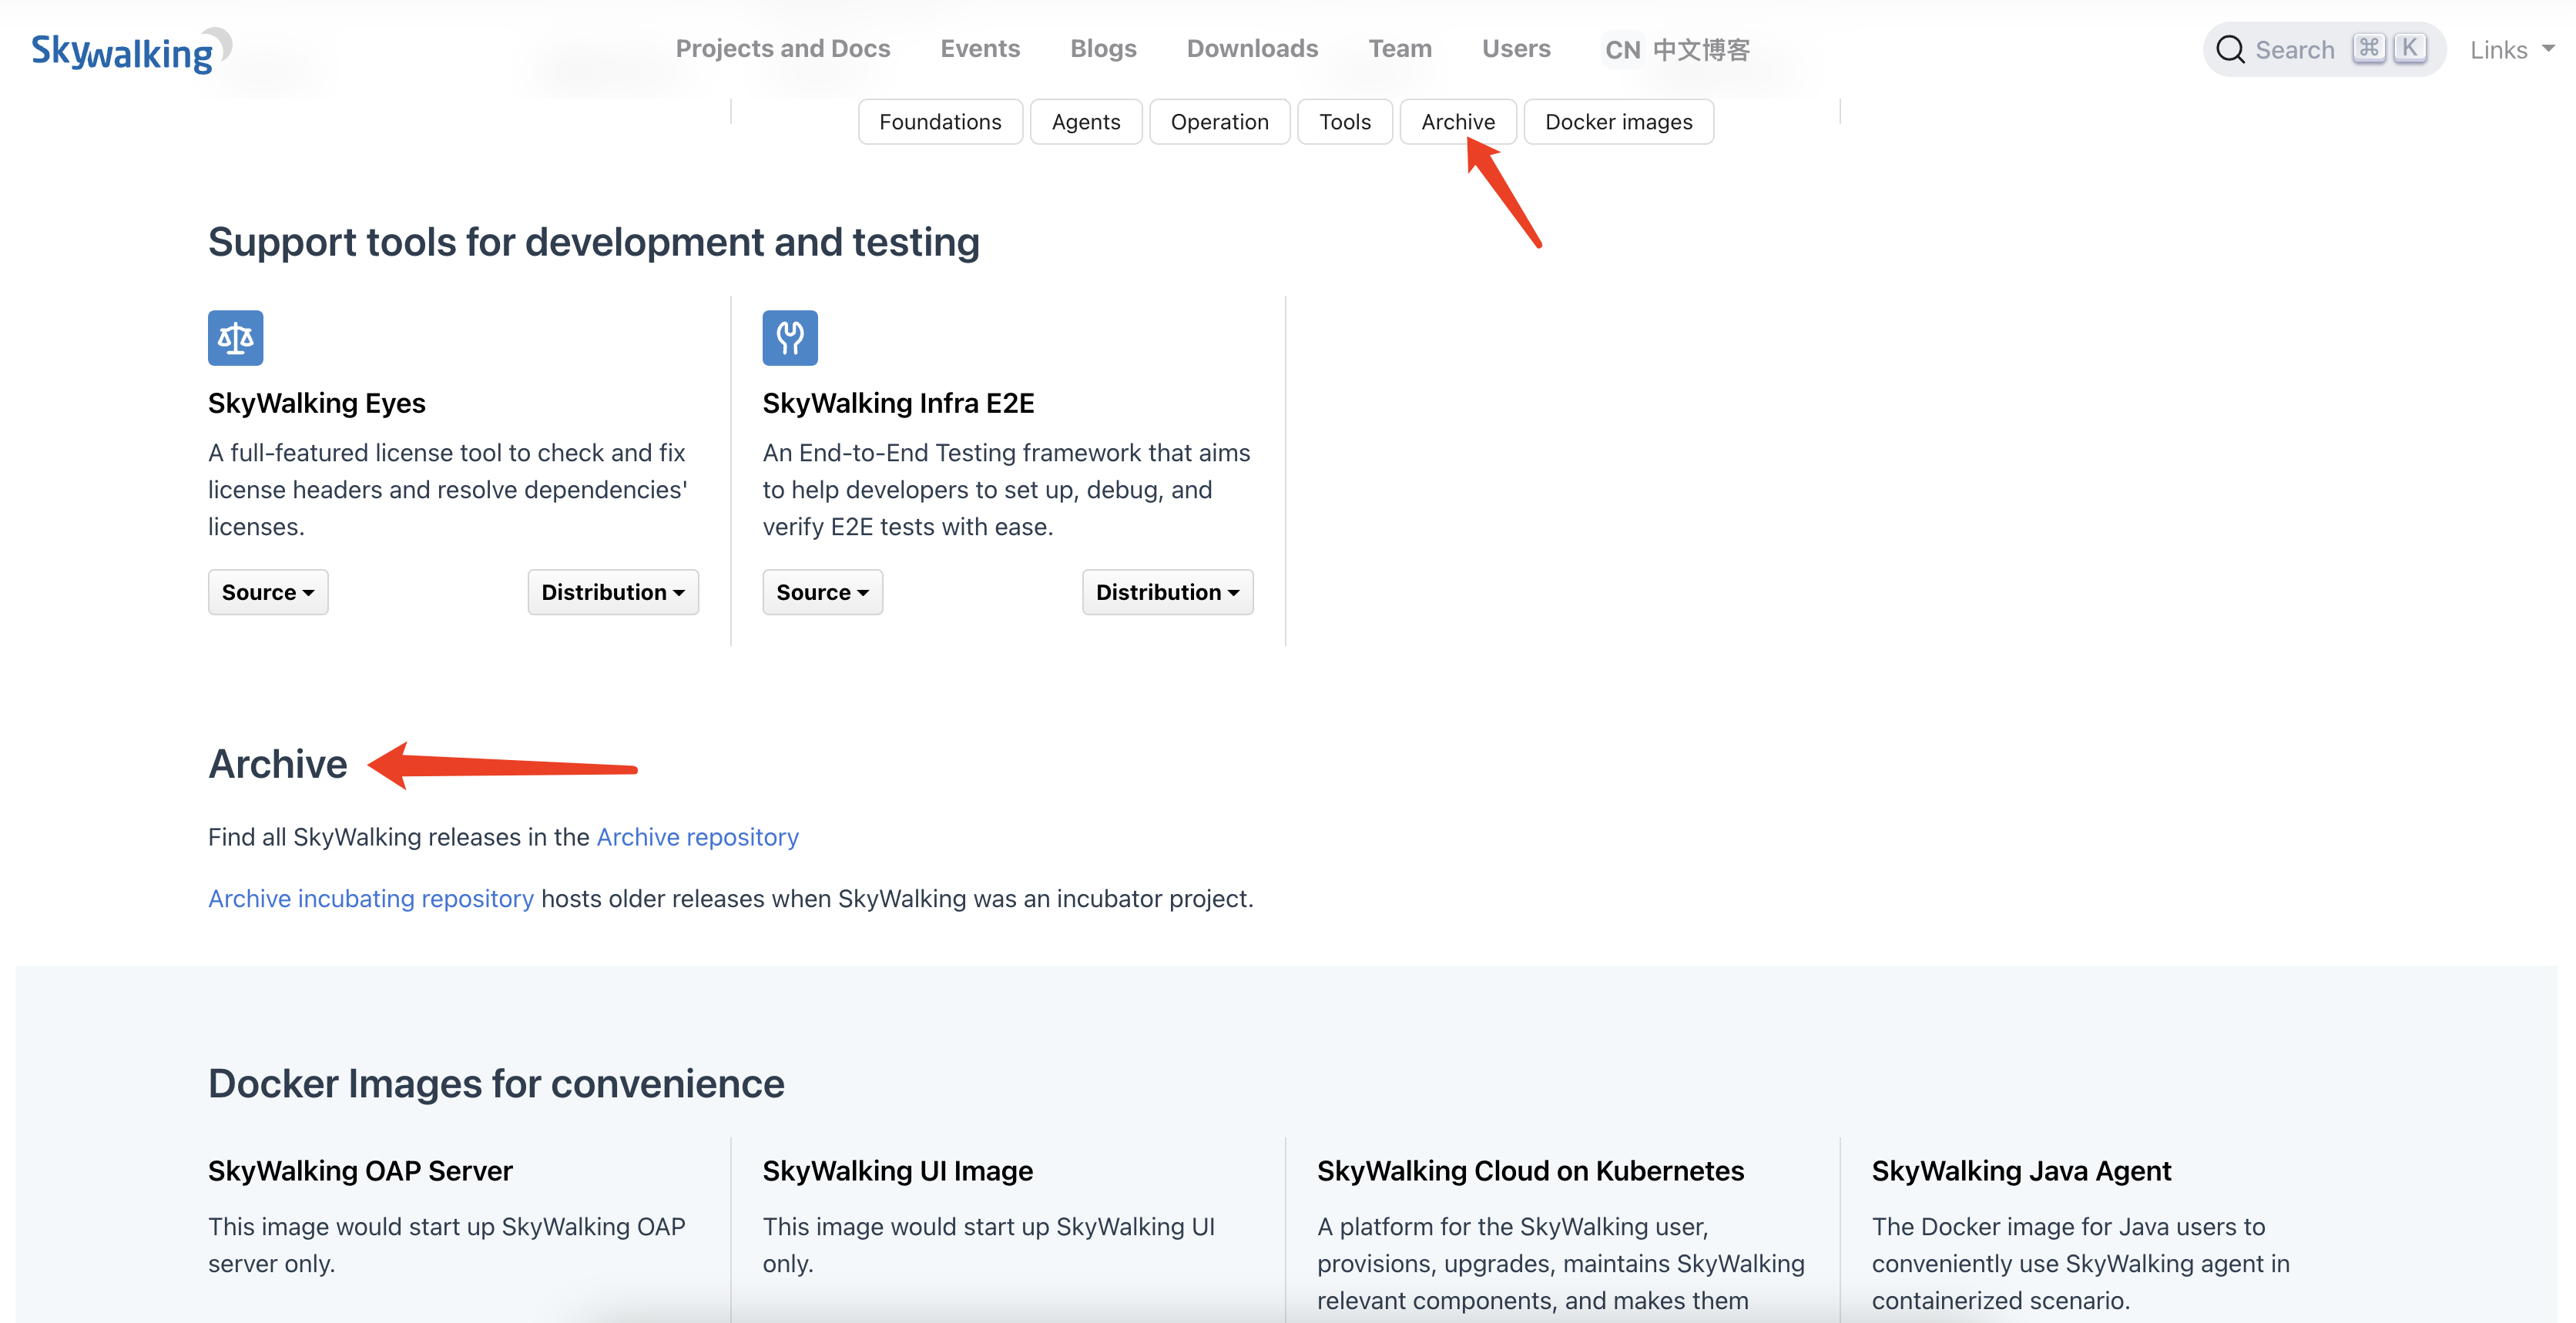Click the ⌘ shortcut key badge
Image resolution: width=2576 pixels, height=1323 pixels.
tap(2368, 48)
